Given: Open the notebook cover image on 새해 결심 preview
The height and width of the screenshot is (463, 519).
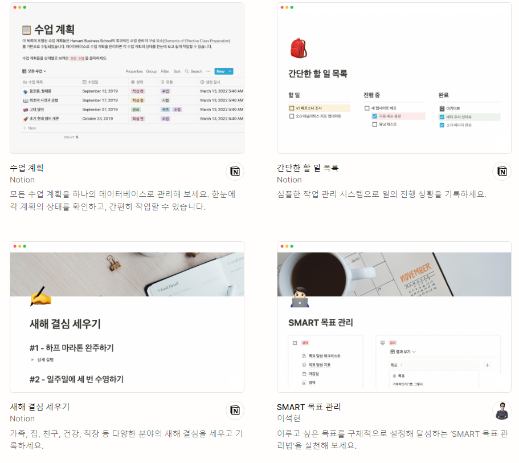Looking at the screenshot, I should (127, 274).
